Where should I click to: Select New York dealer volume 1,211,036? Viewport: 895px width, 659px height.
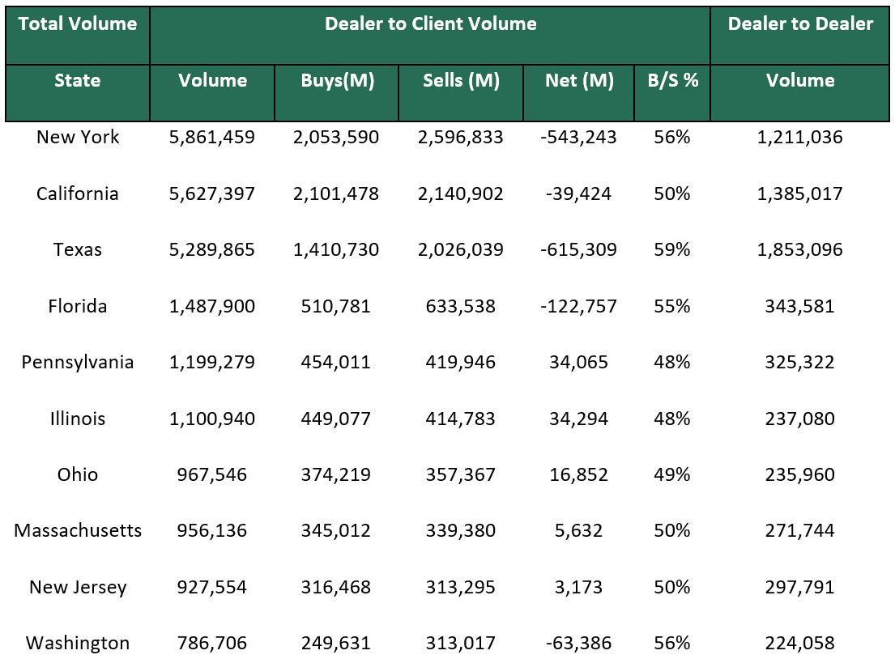coord(800,137)
